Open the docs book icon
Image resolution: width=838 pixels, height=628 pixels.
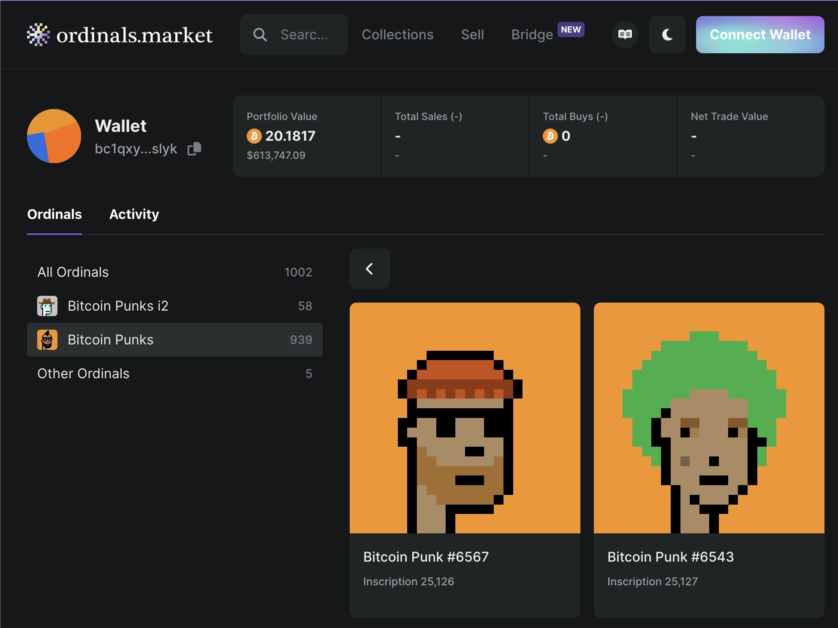pos(625,35)
